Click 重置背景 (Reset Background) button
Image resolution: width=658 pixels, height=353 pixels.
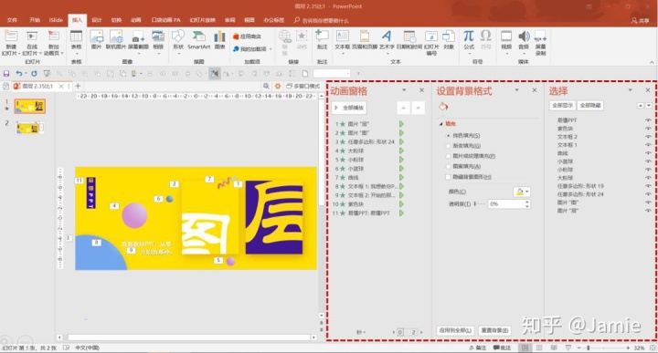494,330
